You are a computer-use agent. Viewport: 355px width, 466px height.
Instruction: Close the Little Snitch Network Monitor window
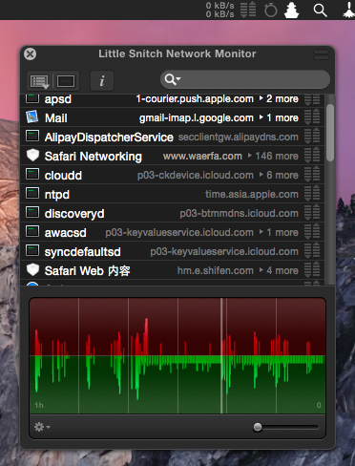coord(30,53)
